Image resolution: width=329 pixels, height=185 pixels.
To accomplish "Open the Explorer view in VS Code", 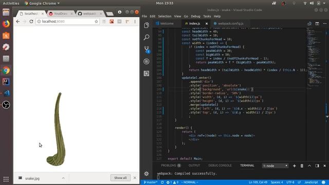I will coord(147,25).
